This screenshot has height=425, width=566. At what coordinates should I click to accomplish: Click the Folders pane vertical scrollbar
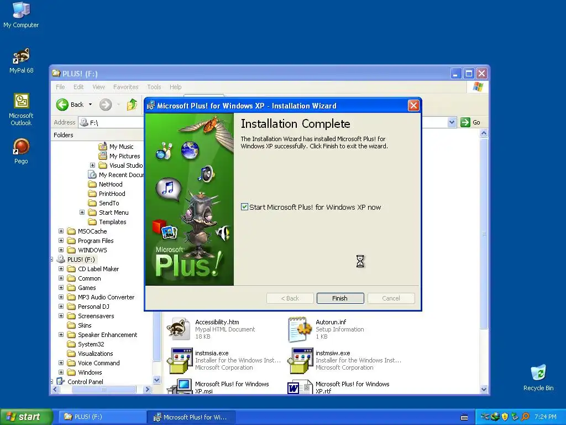tap(156, 336)
